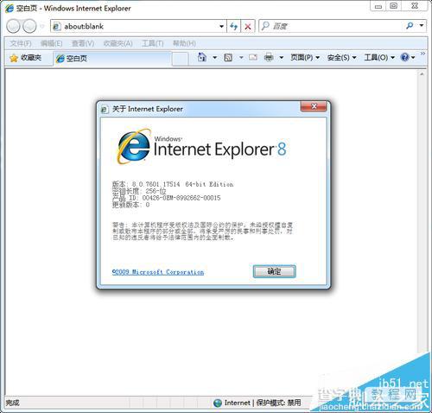Click the search magnifier button
432x413 pixels.
410,26
